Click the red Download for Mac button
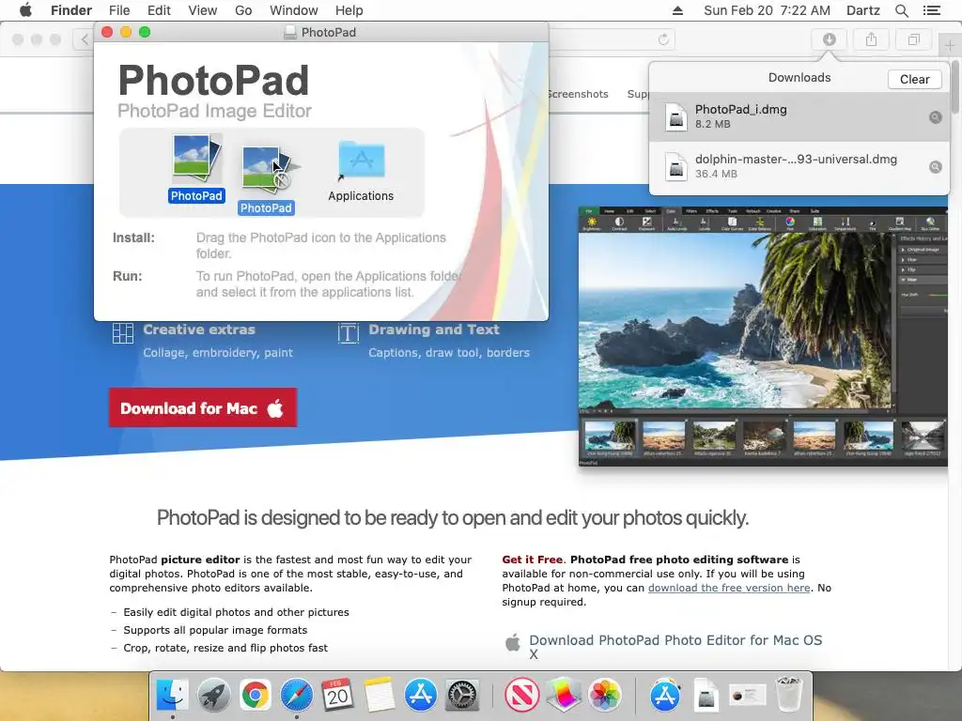This screenshot has height=721, width=962. click(x=203, y=407)
